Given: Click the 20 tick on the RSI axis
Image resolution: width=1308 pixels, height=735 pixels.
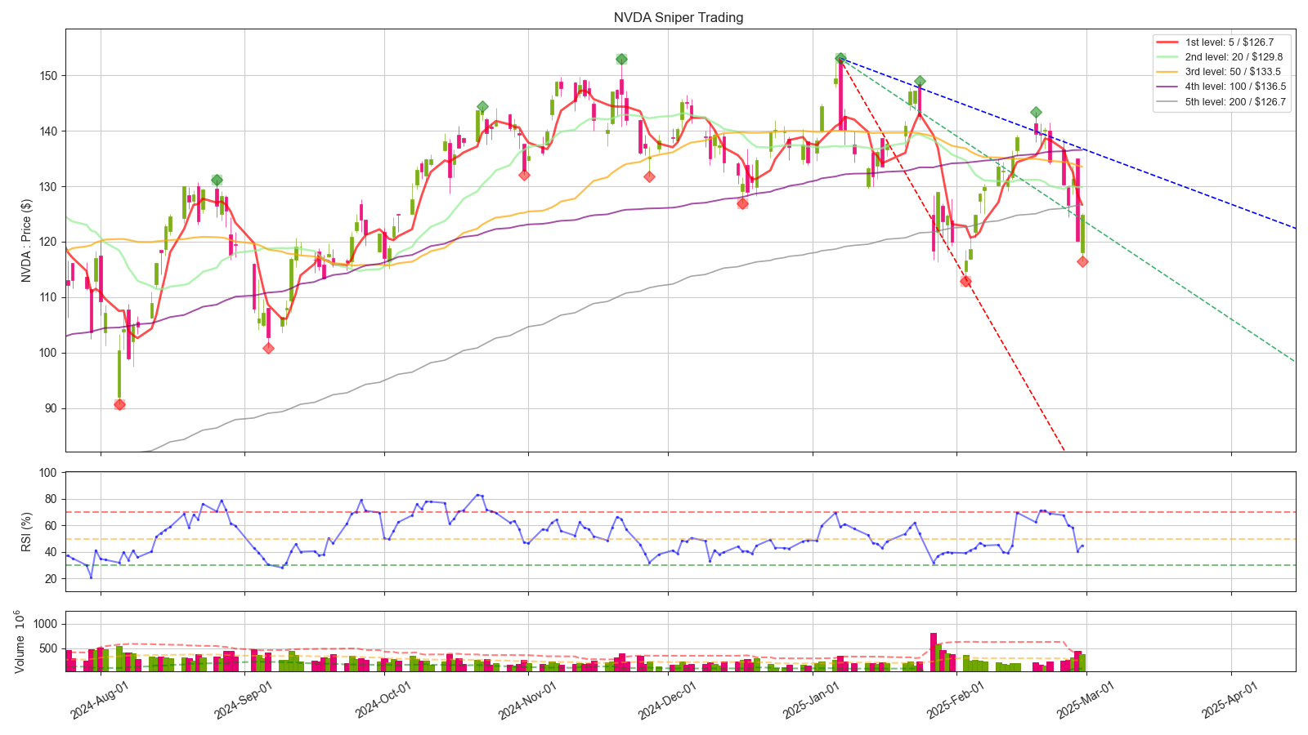Looking at the screenshot, I should [x=51, y=578].
